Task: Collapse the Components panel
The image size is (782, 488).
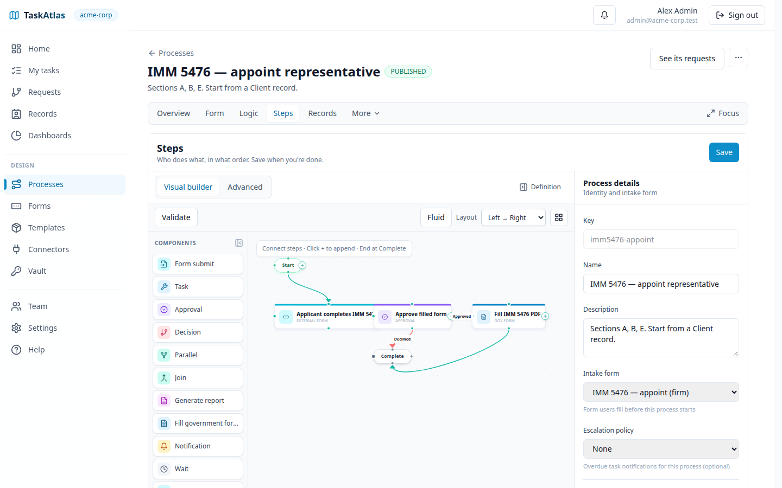Action: (x=239, y=243)
